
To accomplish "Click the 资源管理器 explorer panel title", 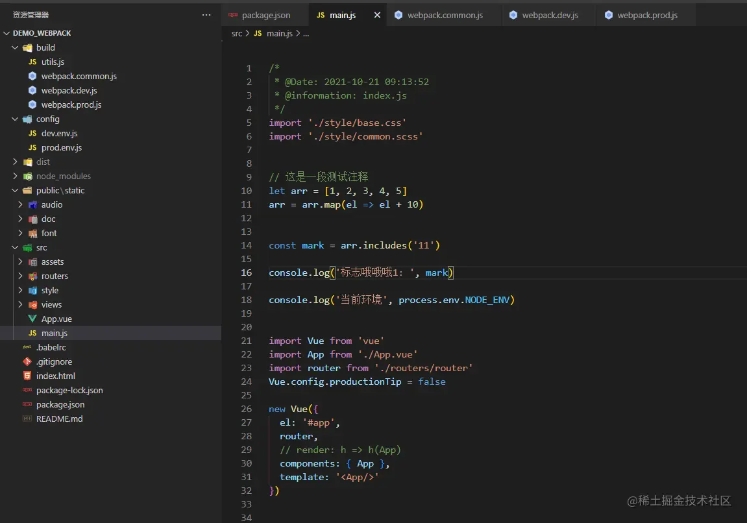I will point(31,15).
